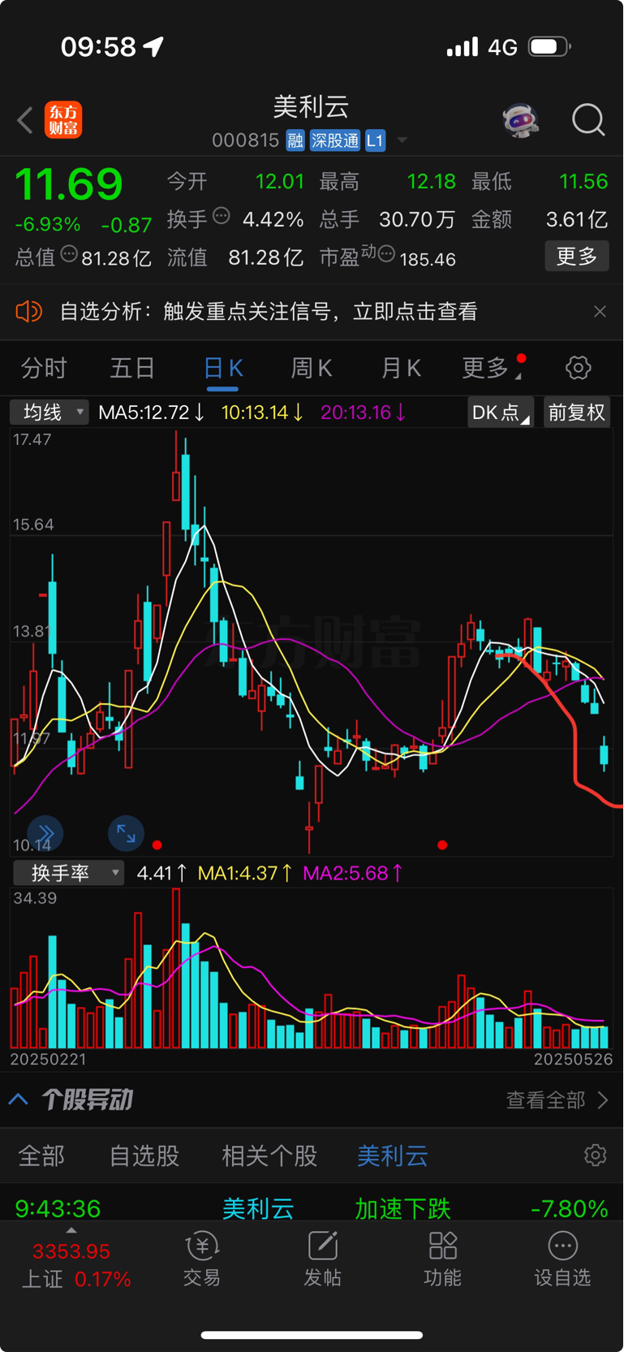The image size is (624, 1352).
Task: Open the 9:43:36 加速下跌 movement row
Action: tap(312, 1208)
